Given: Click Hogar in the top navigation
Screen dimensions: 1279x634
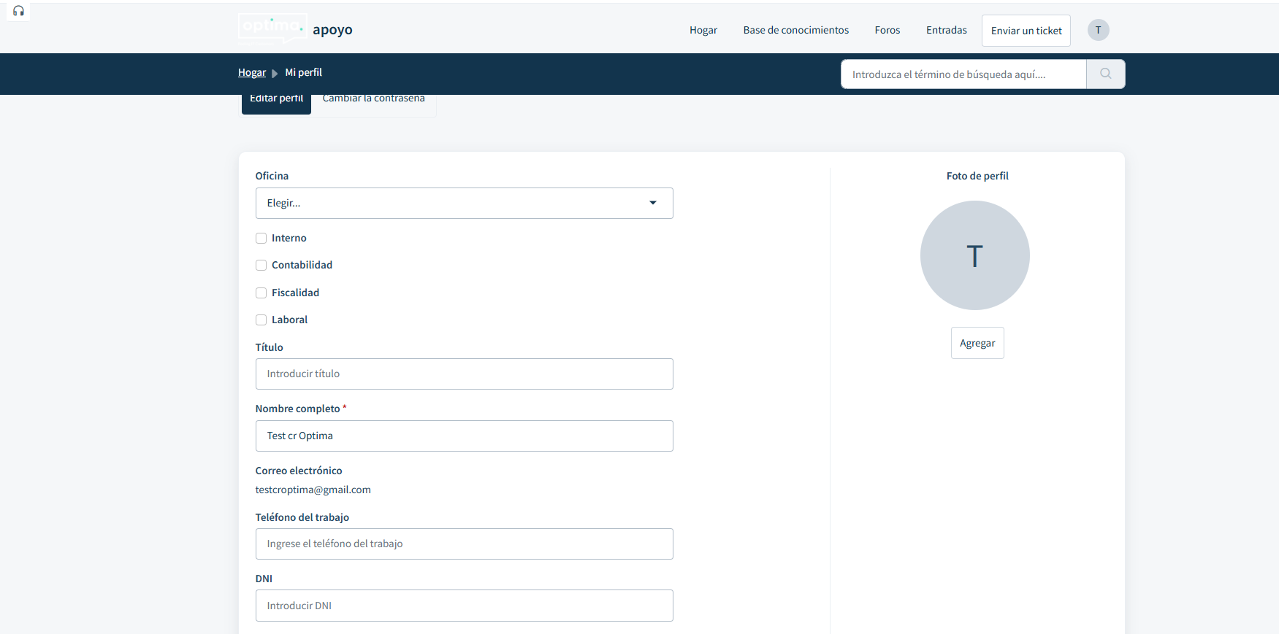Looking at the screenshot, I should coord(703,30).
